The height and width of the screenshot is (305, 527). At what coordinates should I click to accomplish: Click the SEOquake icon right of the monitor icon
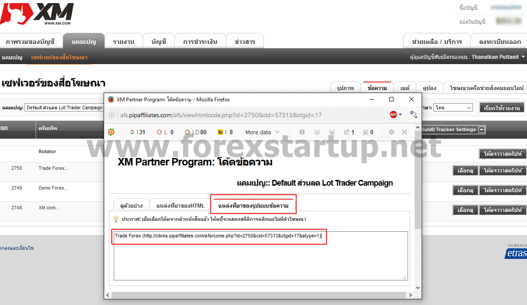tap(332, 132)
